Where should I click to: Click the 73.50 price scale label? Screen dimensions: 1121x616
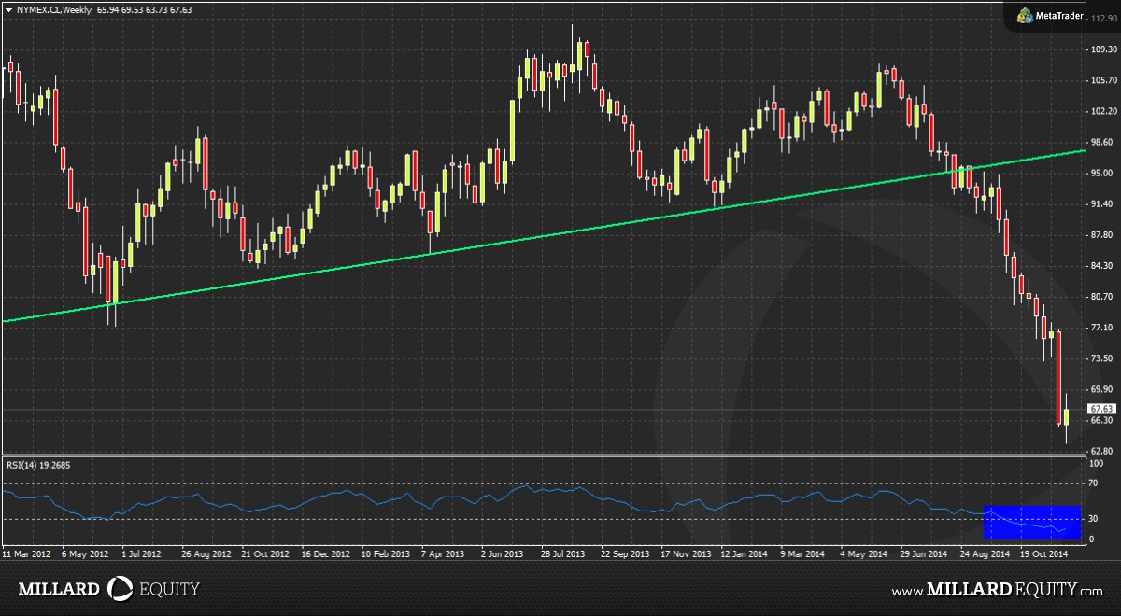pyautogui.click(x=1102, y=358)
